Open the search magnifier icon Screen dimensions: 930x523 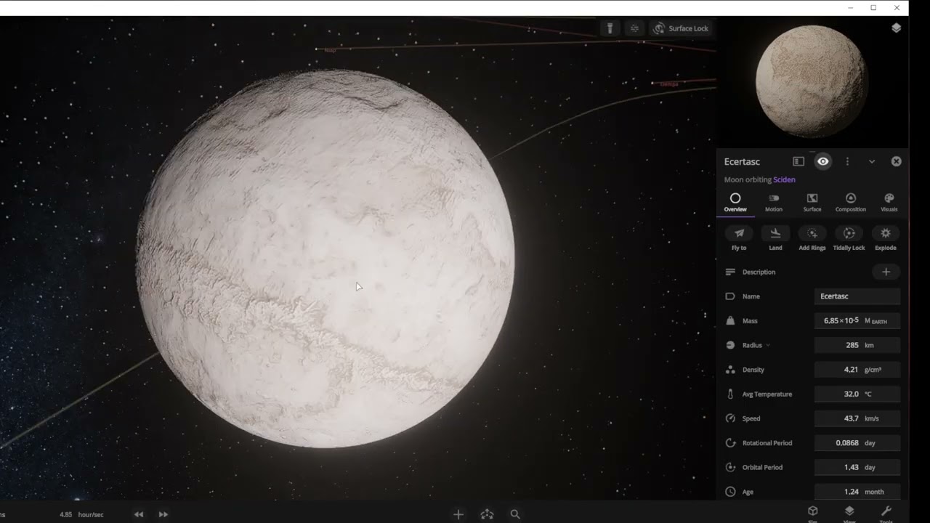pyautogui.click(x=515, y=514)
